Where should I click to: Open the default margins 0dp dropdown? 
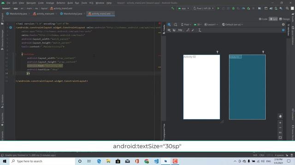click(x=180, y=30)
